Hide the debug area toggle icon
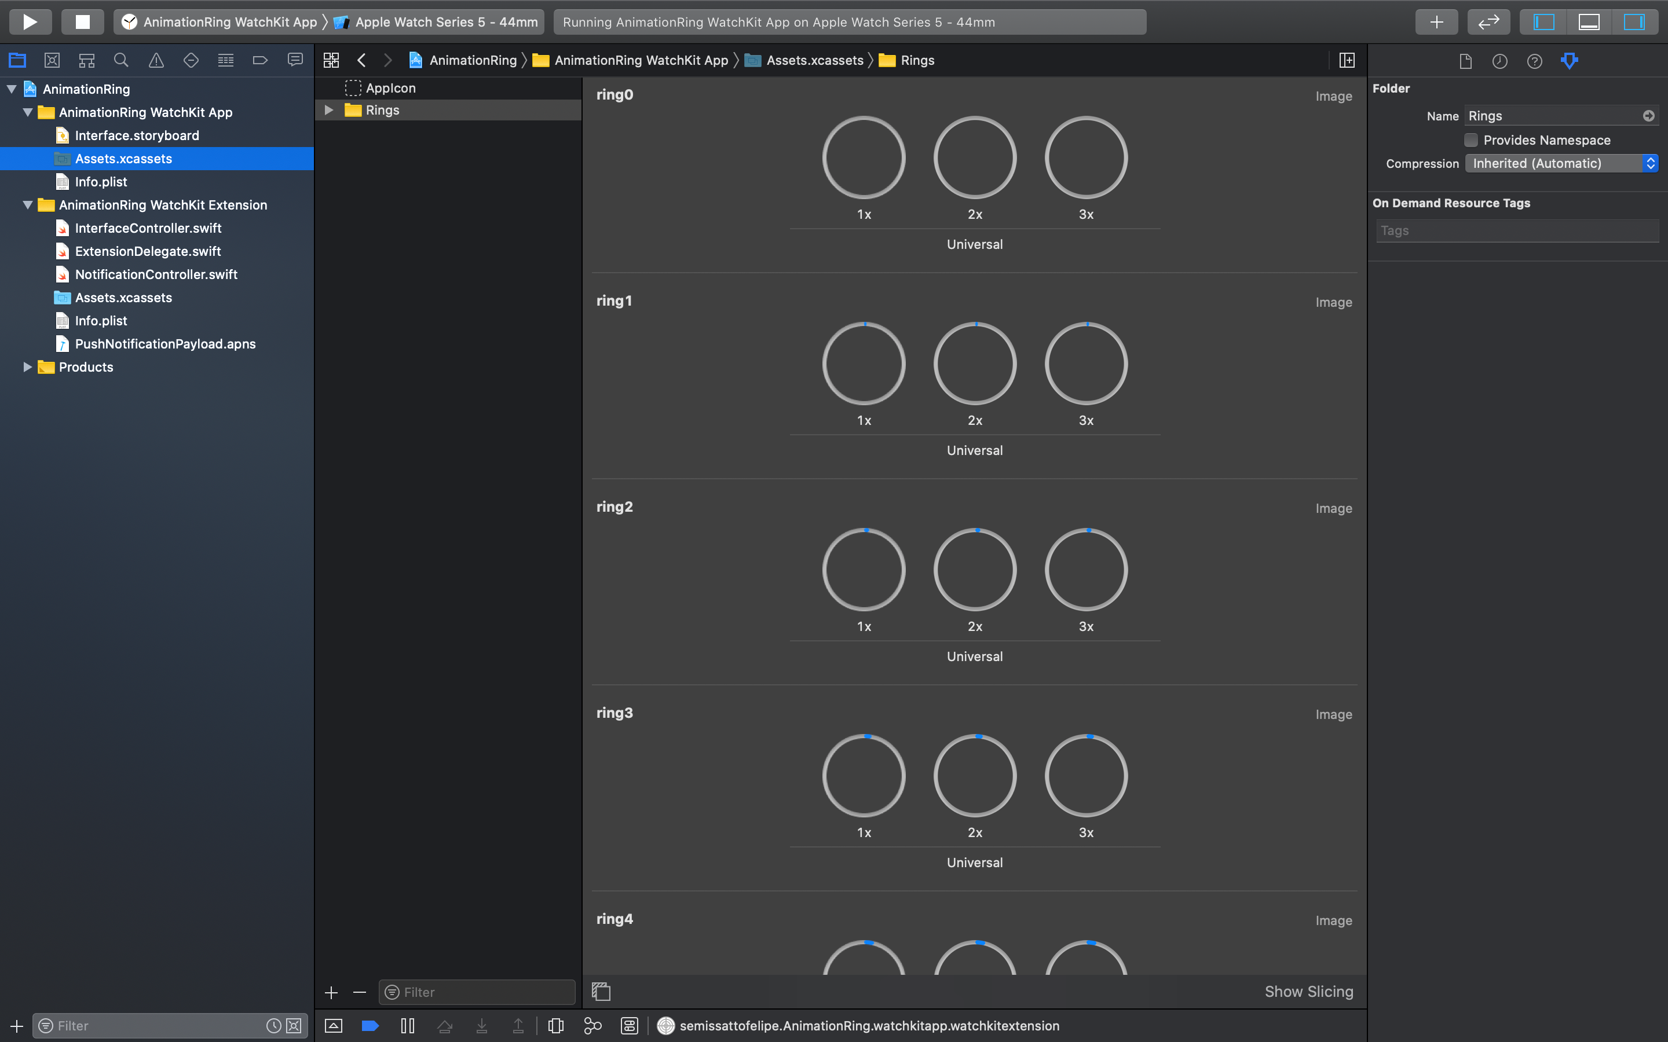Image resolution: width=1668 pixels, height=1042 pixels. click(334, 1025)
